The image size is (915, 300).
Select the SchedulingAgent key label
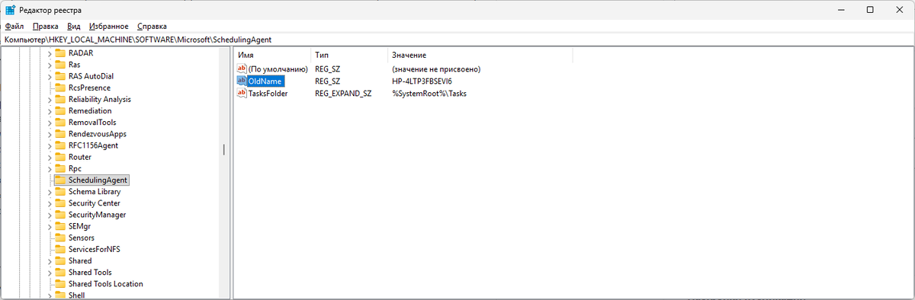click(x=98, y=180)
